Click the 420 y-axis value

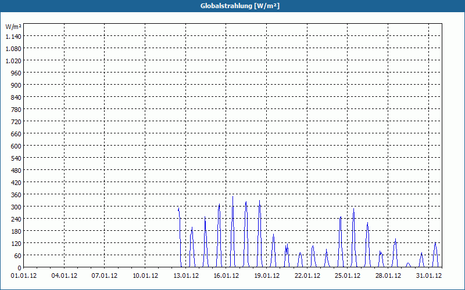16,183
